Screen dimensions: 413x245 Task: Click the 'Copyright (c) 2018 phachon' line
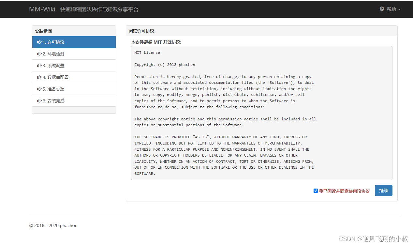[165, 65]
